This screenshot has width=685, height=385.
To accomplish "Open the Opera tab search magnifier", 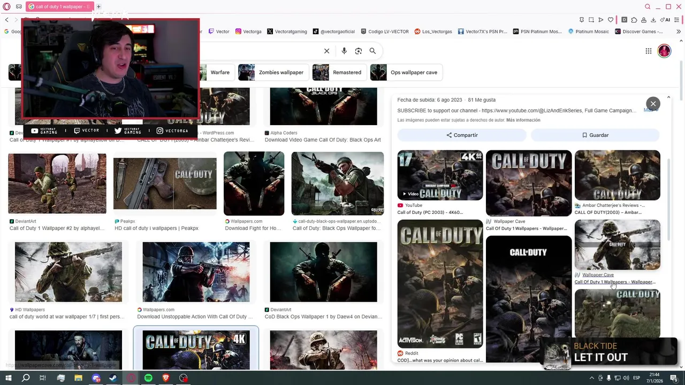I will coord(648,6).
